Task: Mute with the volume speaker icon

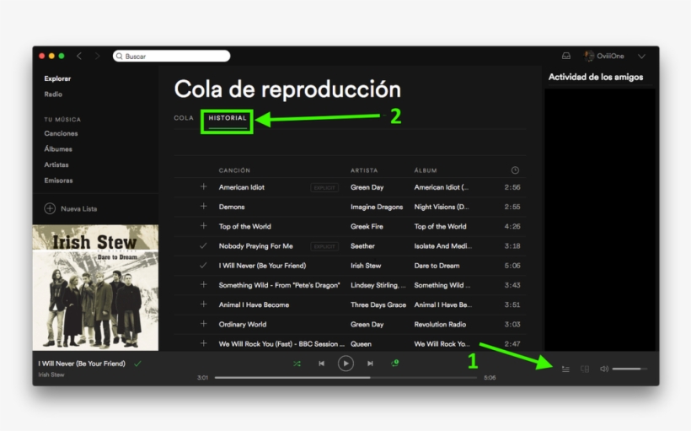Action: click(x=604, y=369)
